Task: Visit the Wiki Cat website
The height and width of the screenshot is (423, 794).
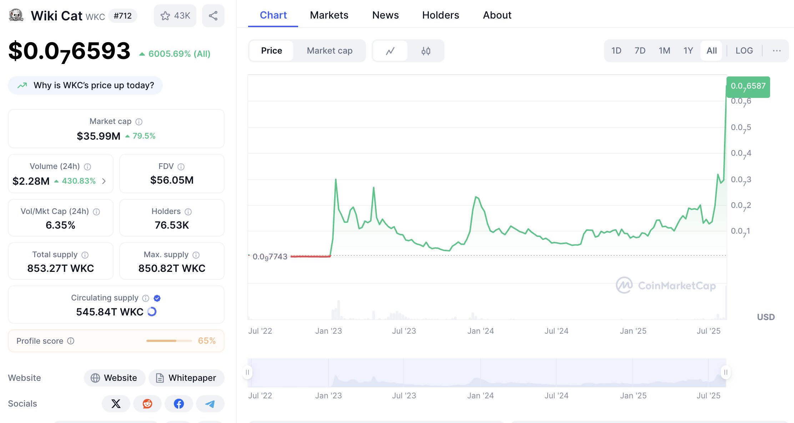Action: (114, 378)
